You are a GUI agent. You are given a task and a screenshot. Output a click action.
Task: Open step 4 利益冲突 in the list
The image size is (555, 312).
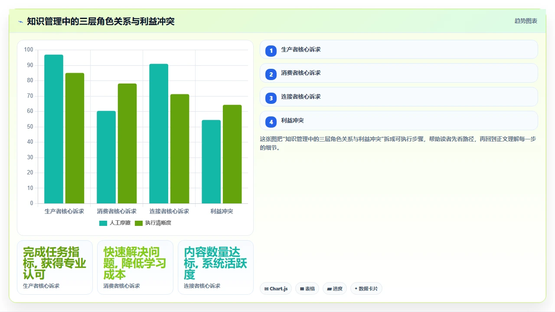[x=399, y=120]
